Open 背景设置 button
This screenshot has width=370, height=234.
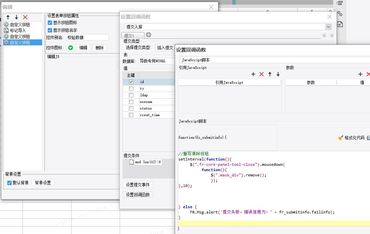43,183
